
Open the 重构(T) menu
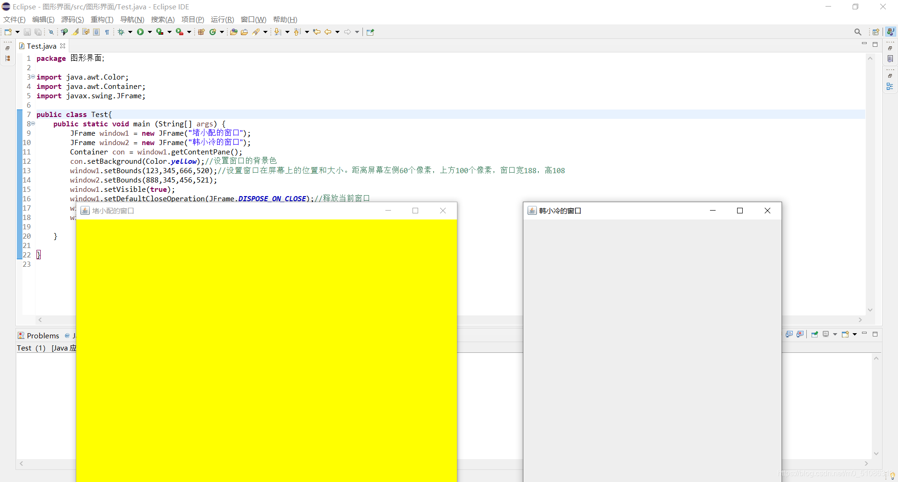pyautogui.click(x=102, y=19)
